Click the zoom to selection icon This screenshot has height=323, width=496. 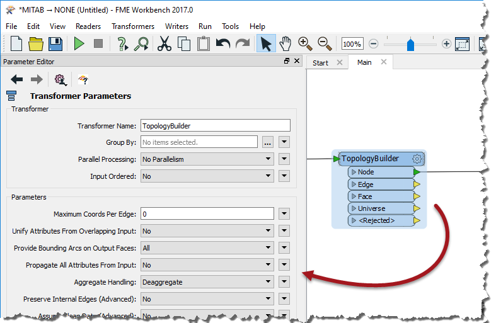[x=462, y=43]
